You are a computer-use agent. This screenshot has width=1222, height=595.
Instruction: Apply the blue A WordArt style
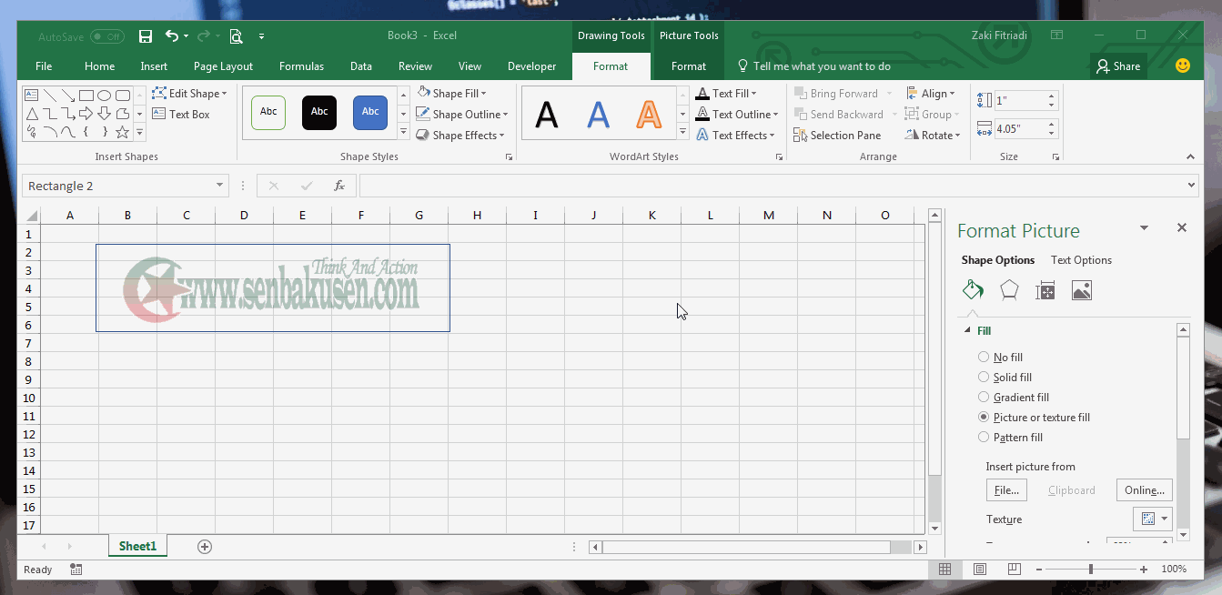point(598,114)
